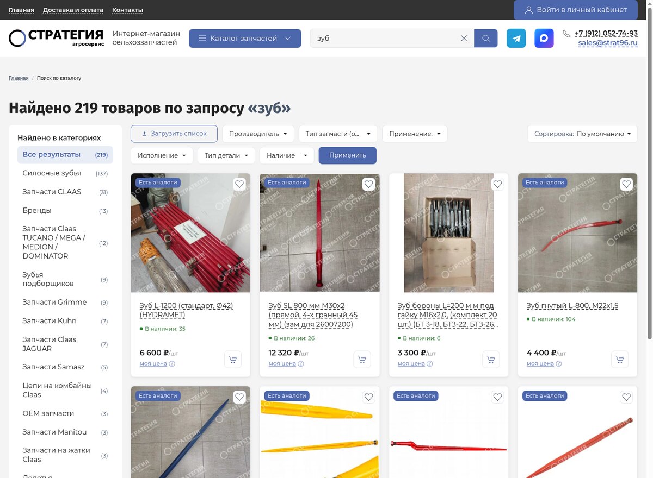Click Войти в личный кабинет button
The image size is (653, 478).
[x=575, y=10]
